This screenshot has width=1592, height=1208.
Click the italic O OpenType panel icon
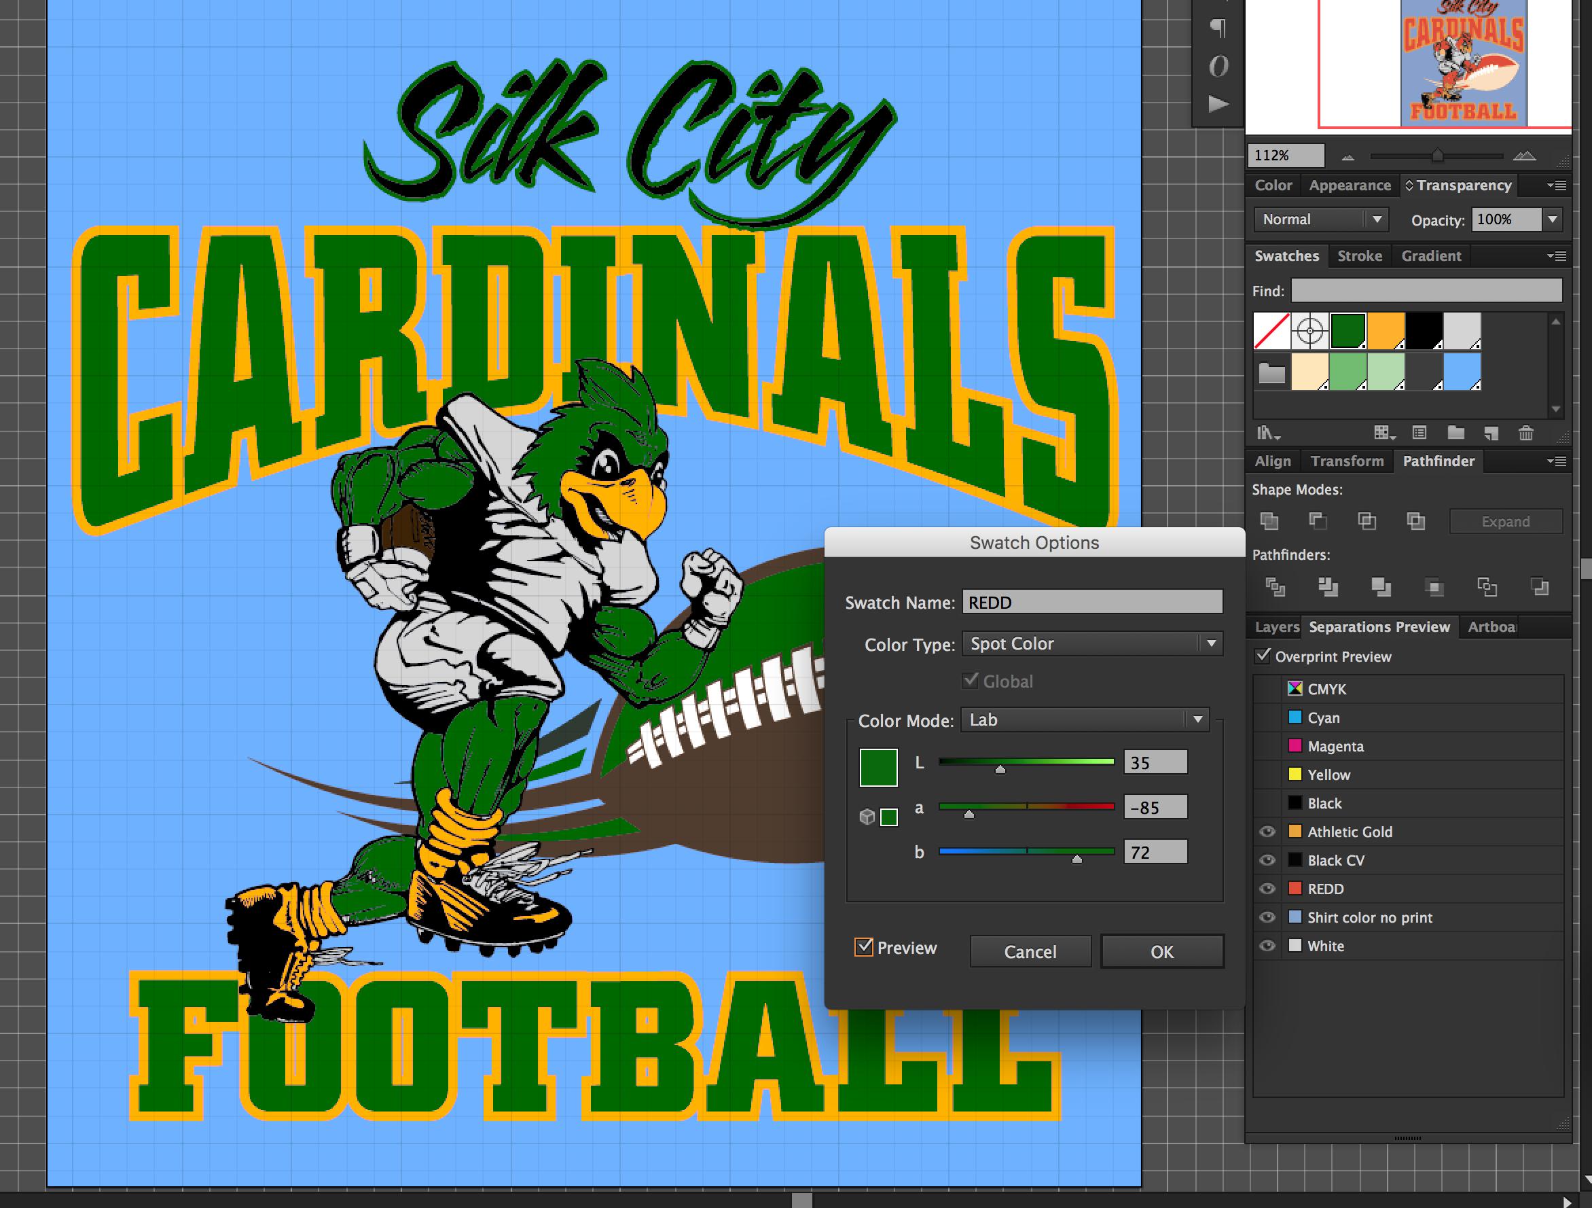[1218, 66]
